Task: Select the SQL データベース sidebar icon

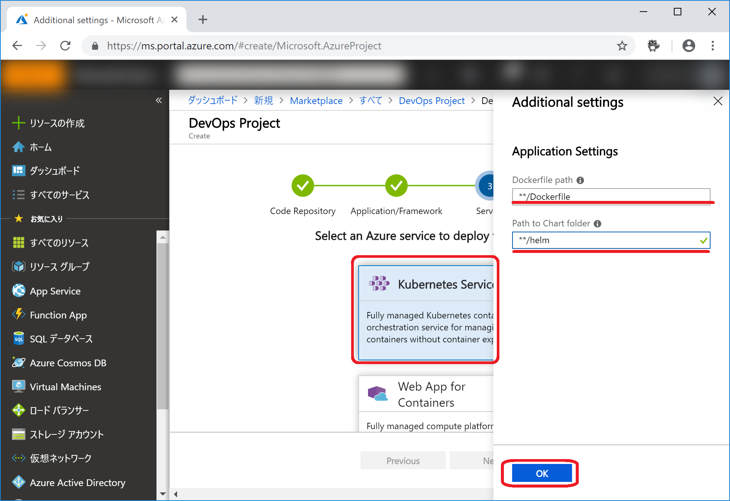Action: click(61, 339)
